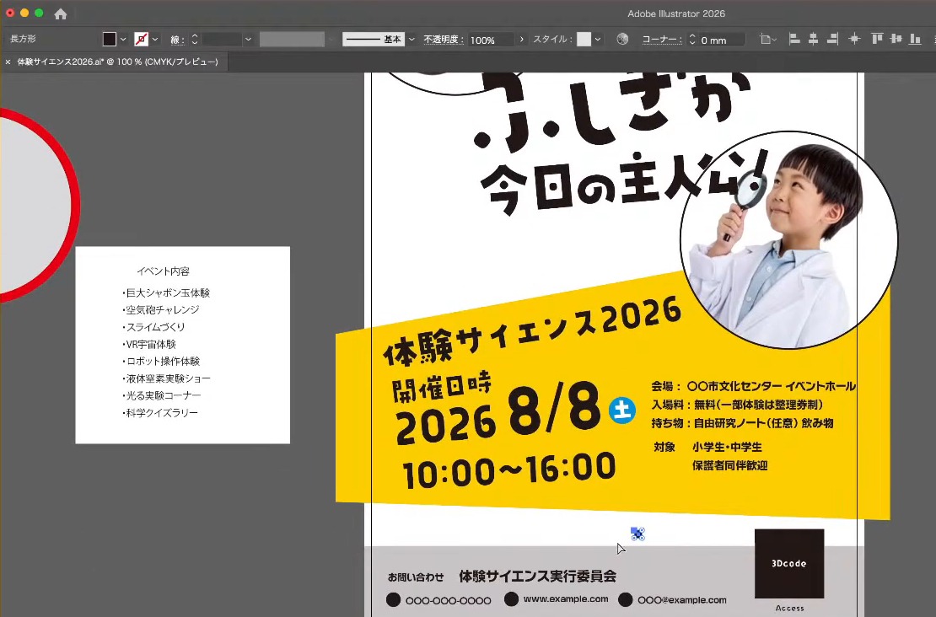The height and width of the screenshot is (617, 936).
Task: Open the fill color swatch
Action: [110, 40]
